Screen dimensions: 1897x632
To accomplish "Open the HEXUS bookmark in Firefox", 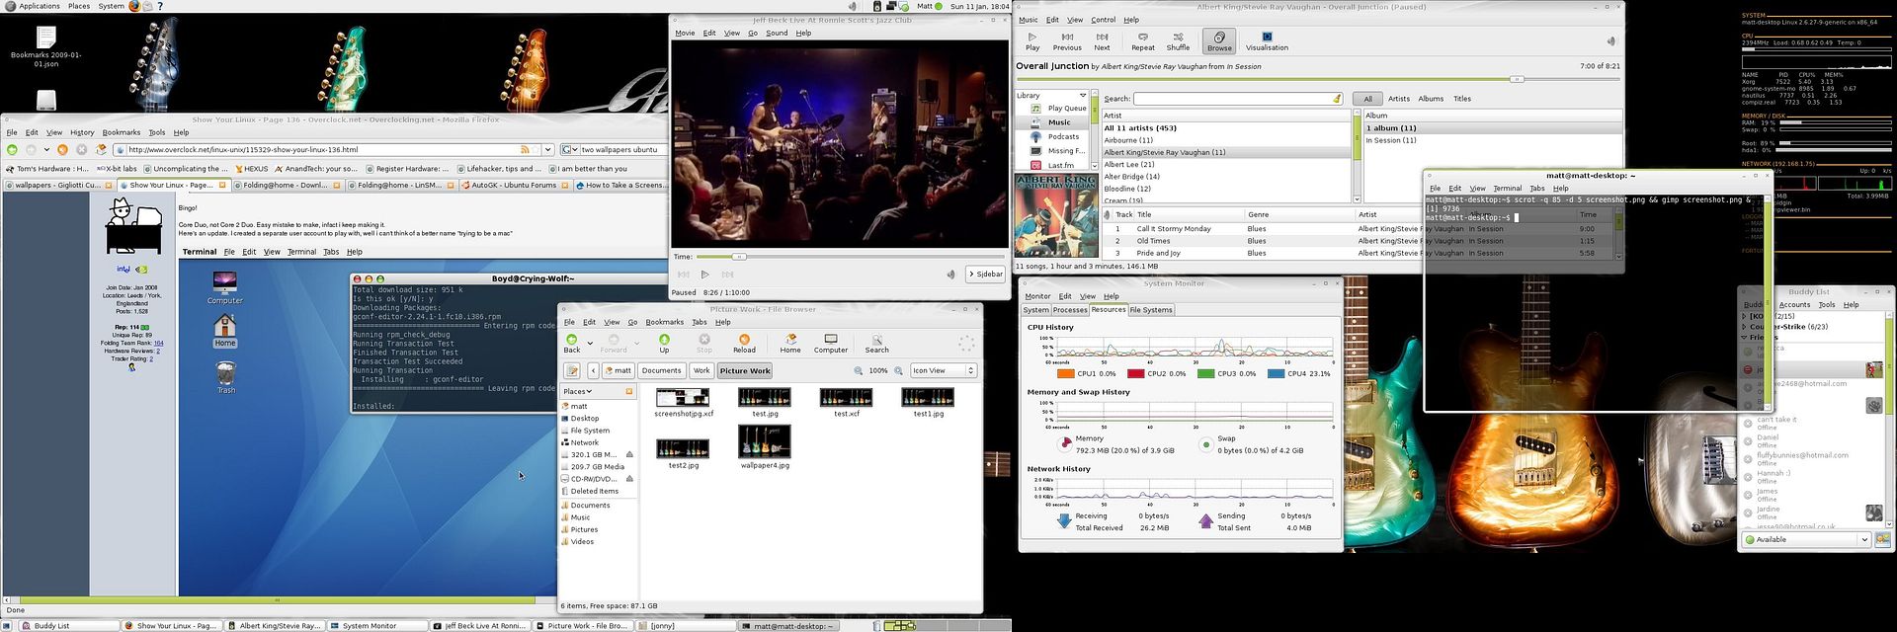I will [x=250, y=169].
